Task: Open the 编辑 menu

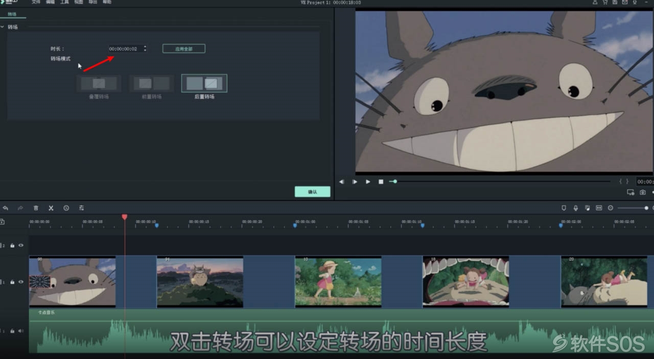Action: click(x=50, y=3)
